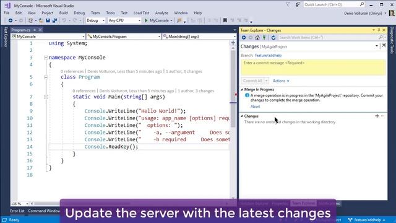Image resolution: width=396 pixels, height=223 pixels.
Task: Click the '1 author, 3 changes' CodeLens above class Program
Action: 184,72
